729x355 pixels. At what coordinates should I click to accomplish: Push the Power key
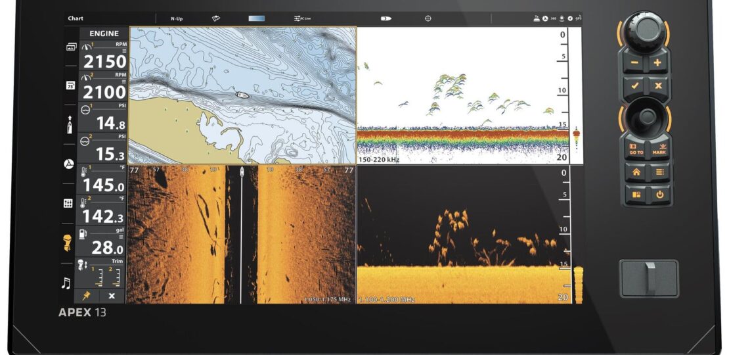click(660, 195)
